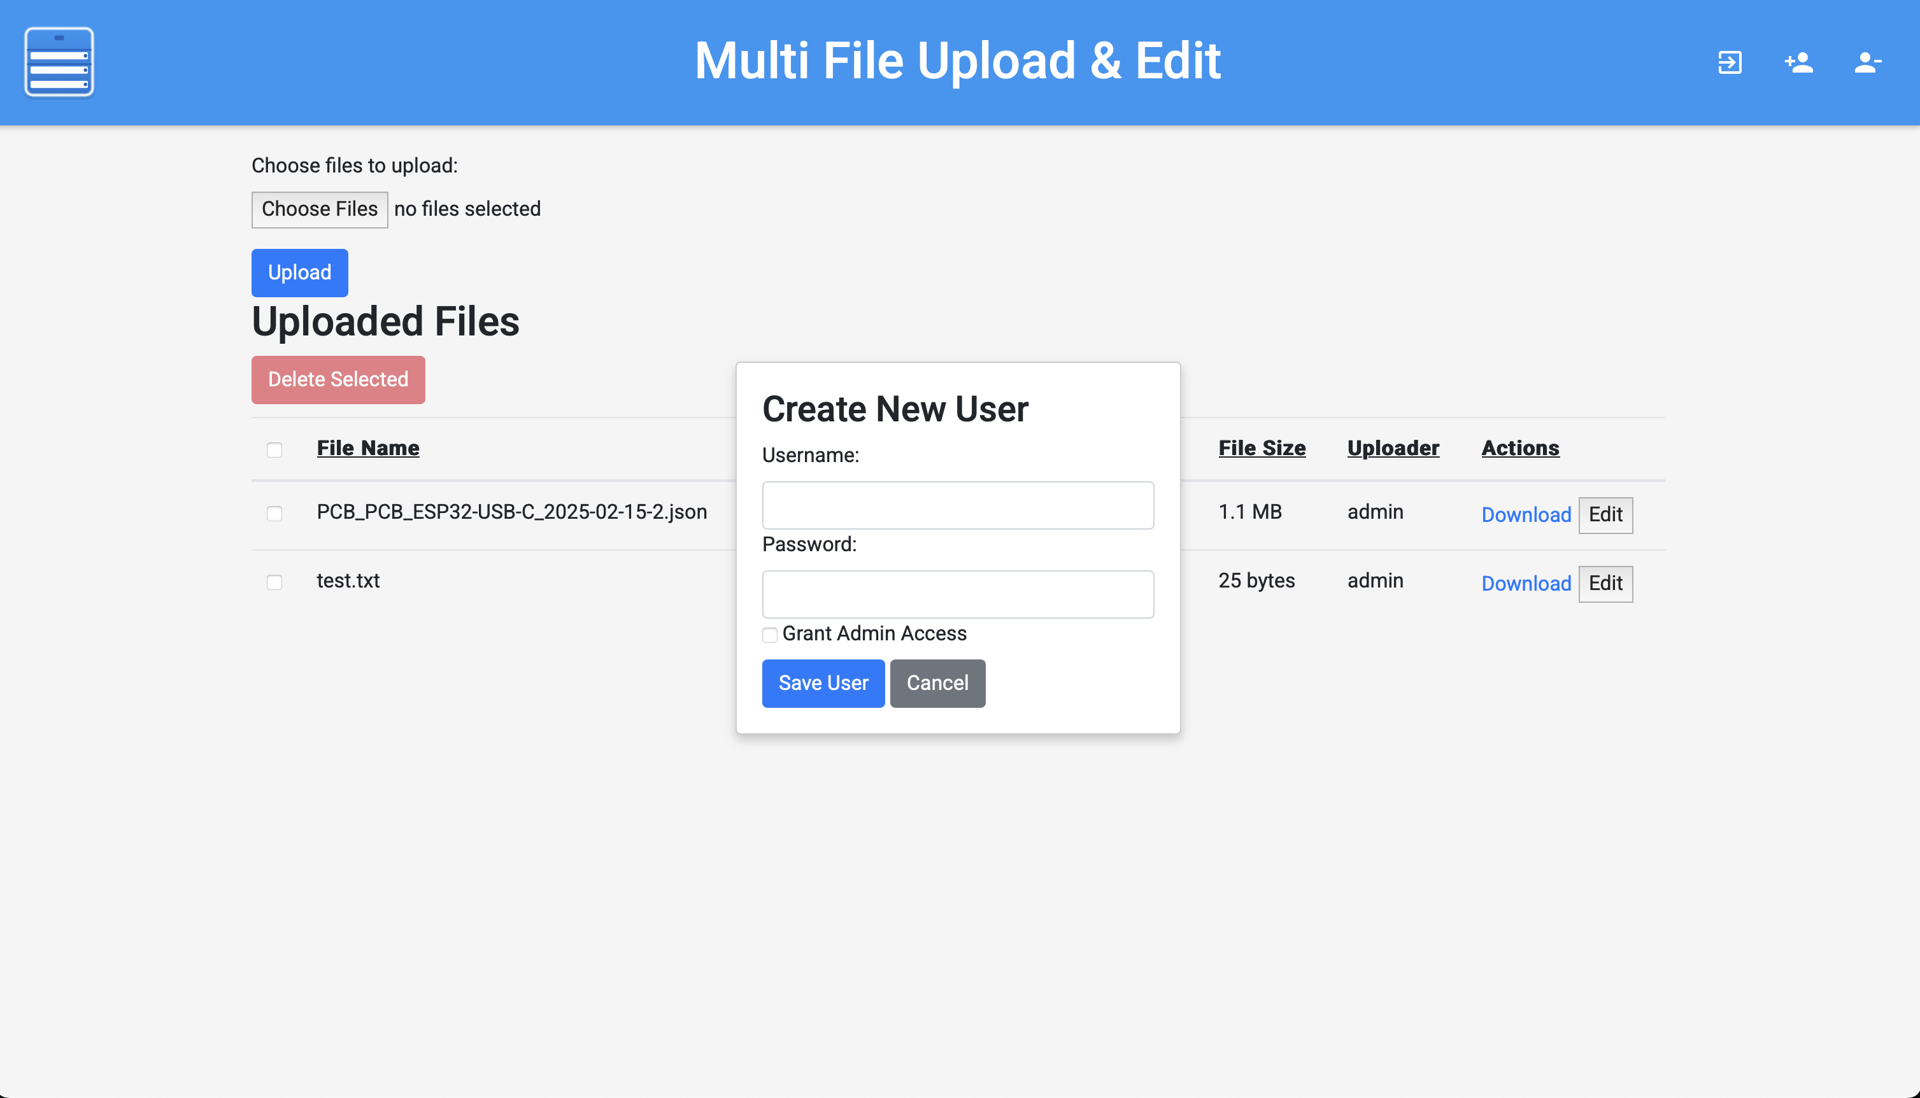Image resolution: width=1920 pixels, height=1098 pixels.
Task: Download the PCB json file
Action: click(1525, 515)
